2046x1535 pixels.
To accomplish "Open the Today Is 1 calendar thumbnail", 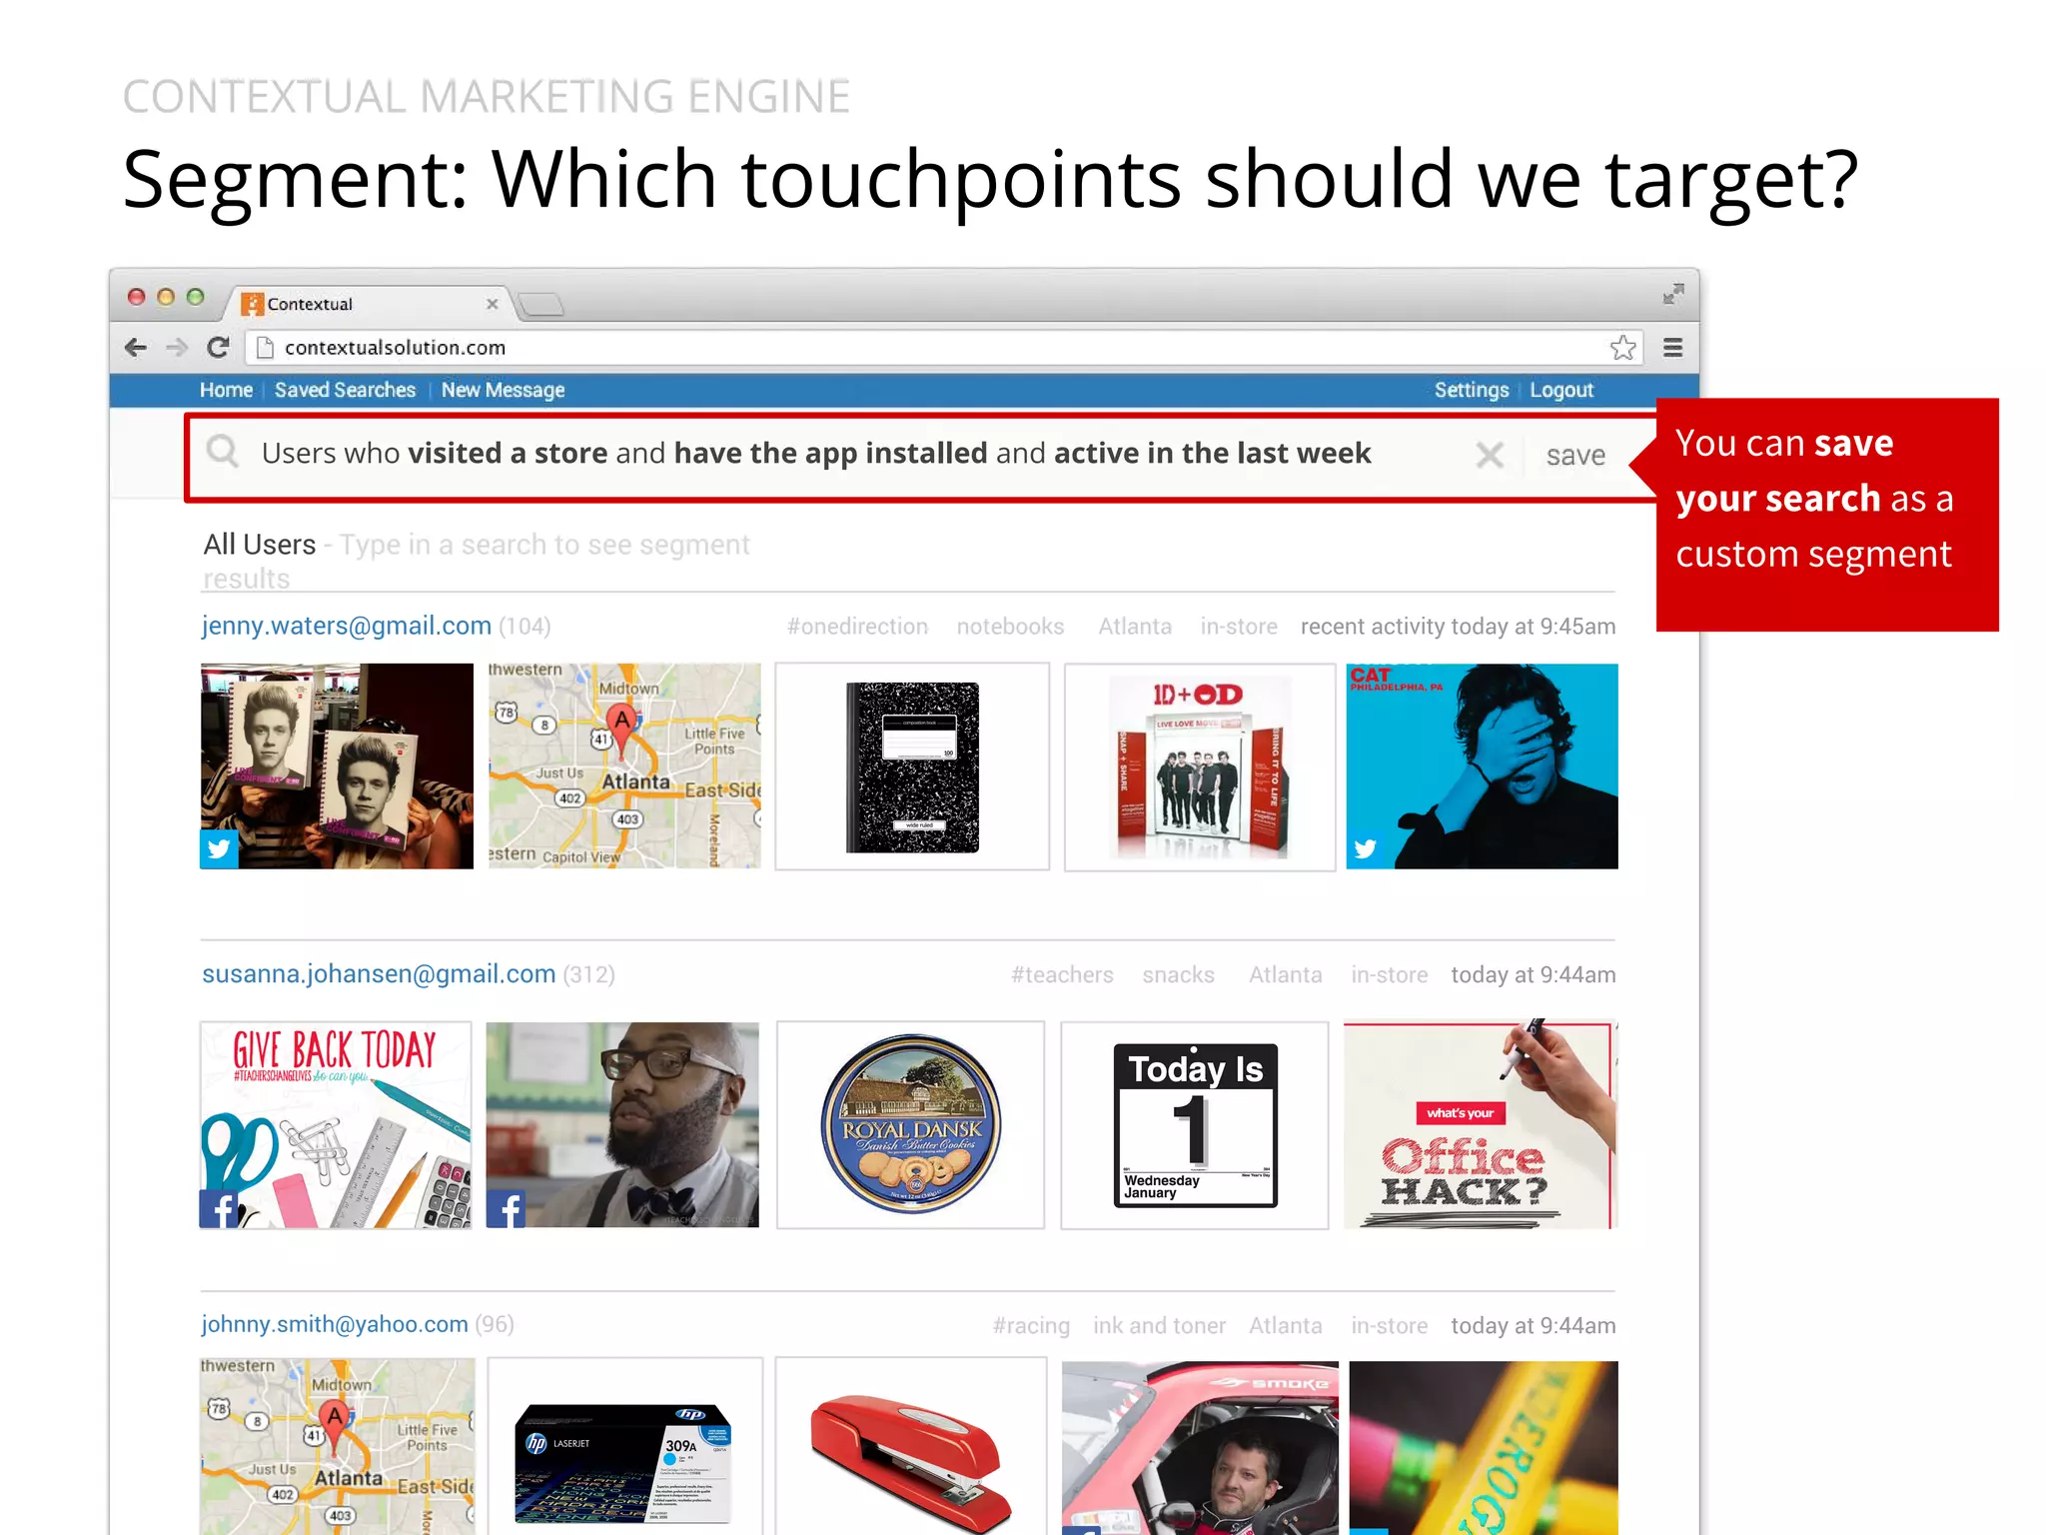I will click(1195, 1124).
